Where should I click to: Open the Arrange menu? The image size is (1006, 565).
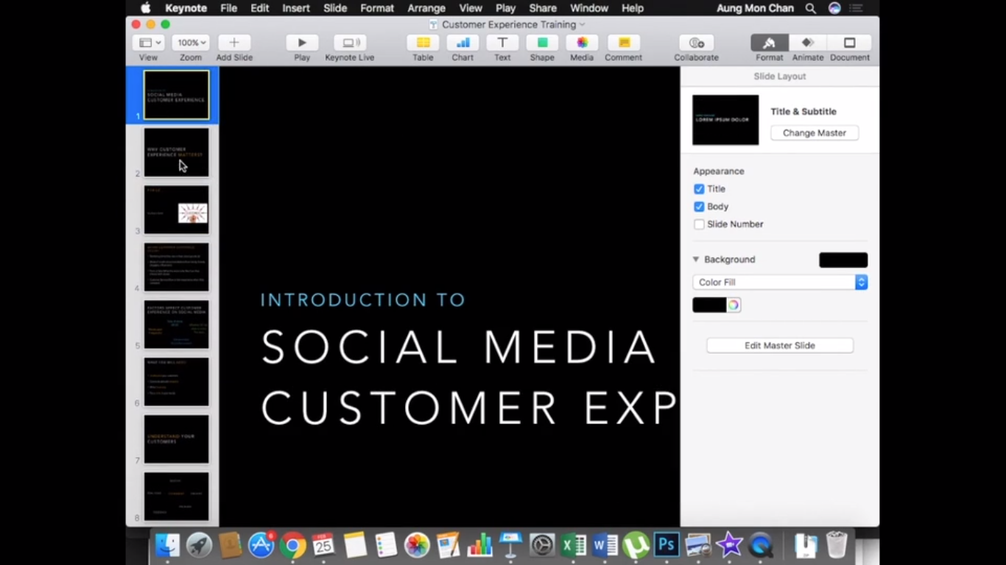426,8
